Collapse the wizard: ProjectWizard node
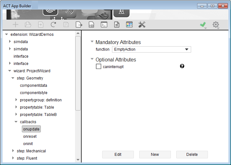This screenshot has width=231, height=165. (10, 71)
